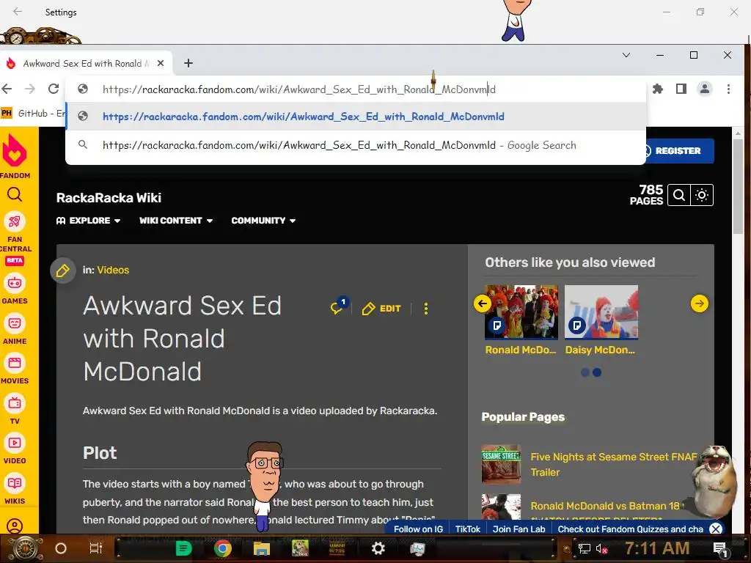This screenshot has height=563, width=751.
Task: Open the Chrome profile avatar
Action: point(705,89)
